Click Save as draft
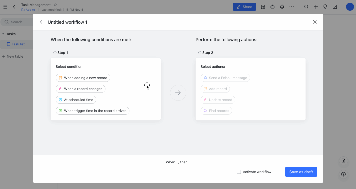 [301, 172]
